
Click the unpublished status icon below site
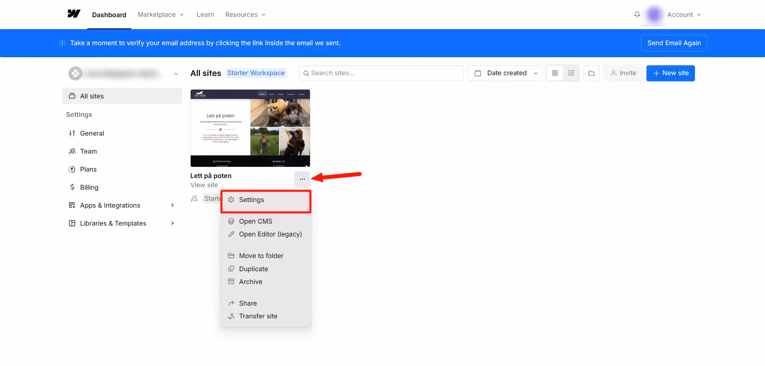[194, 198]
